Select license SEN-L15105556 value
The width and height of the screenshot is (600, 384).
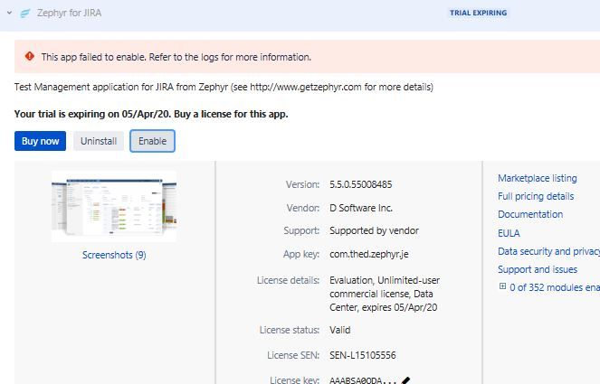click(362, 355)
